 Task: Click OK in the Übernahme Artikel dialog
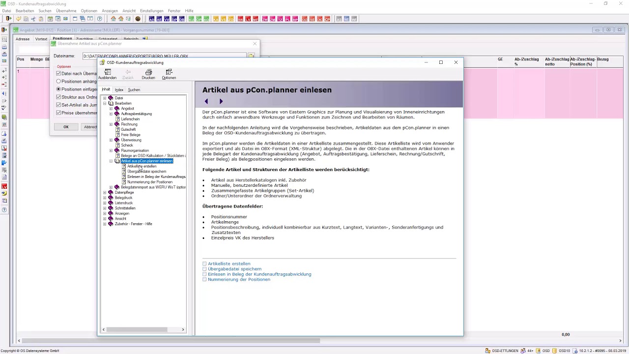tap(66, 127)
